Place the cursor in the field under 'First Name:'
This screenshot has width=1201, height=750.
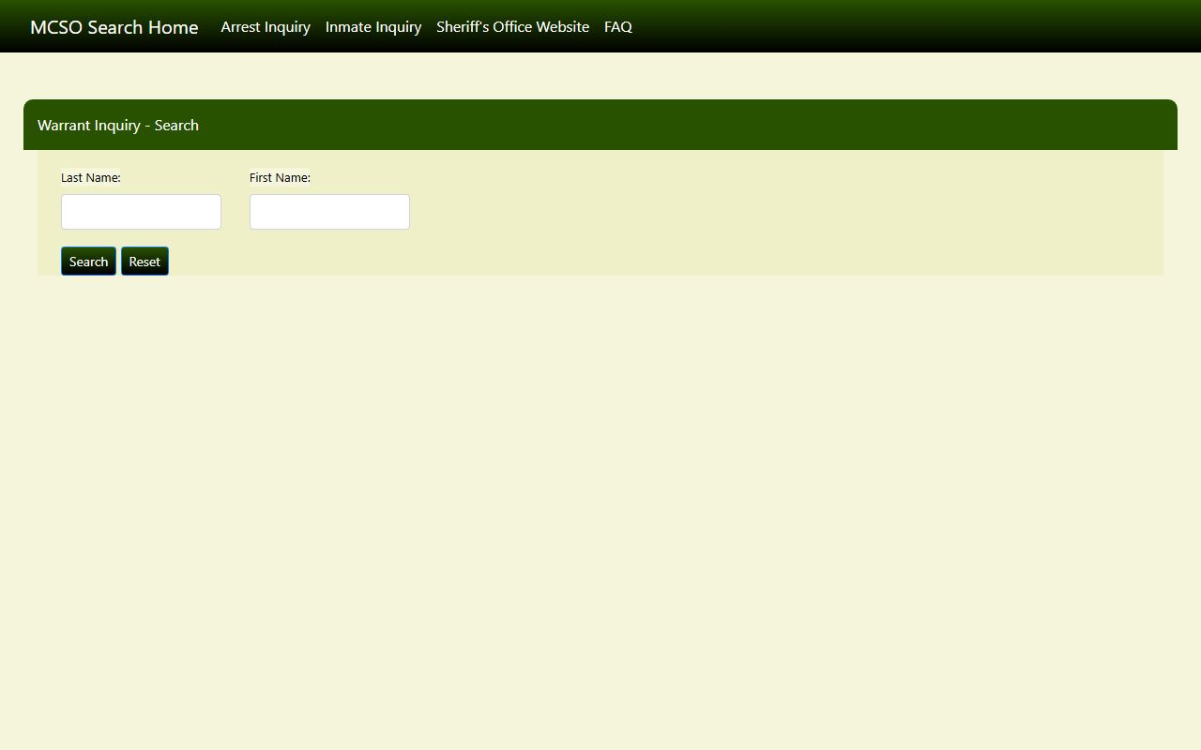(x=329, y=212)
